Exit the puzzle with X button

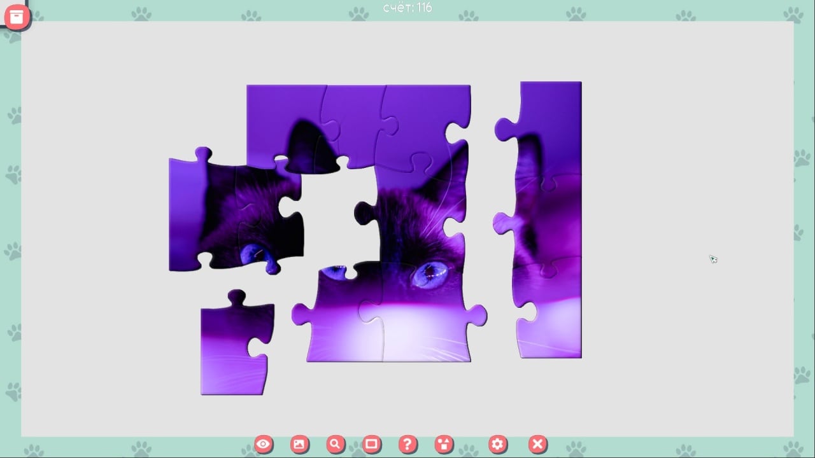(x=537, y=444)
